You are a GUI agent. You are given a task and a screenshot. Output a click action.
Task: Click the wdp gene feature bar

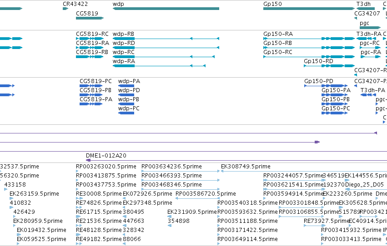coord(166,9)
